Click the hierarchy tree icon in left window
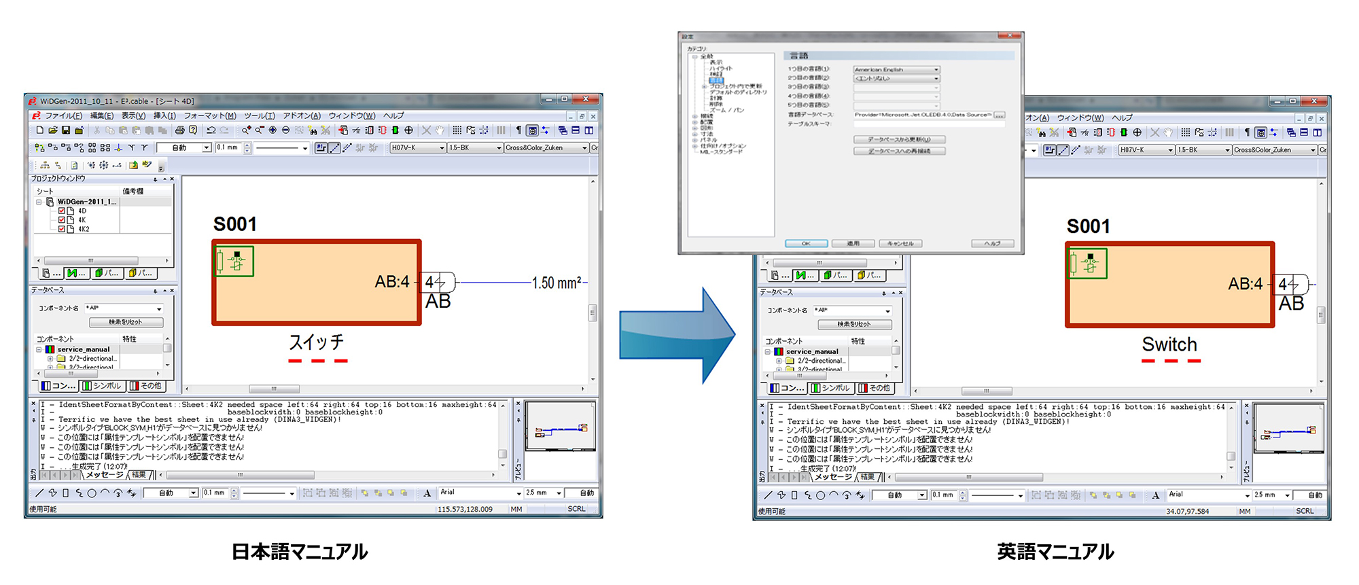1359x585 pixels. coord(45,165)
